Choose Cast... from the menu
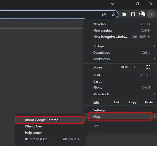The height and width of the screenshot is (146, 157). [x=120, y=81]
